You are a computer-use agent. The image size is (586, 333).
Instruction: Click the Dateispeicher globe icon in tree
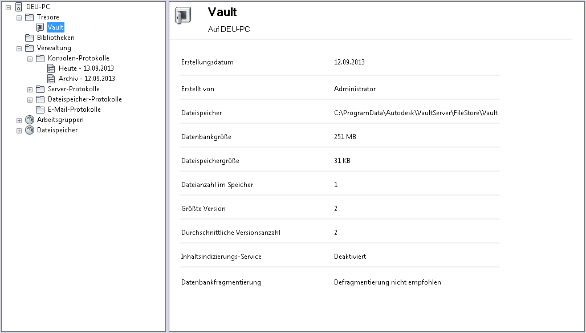coord(29,130)
